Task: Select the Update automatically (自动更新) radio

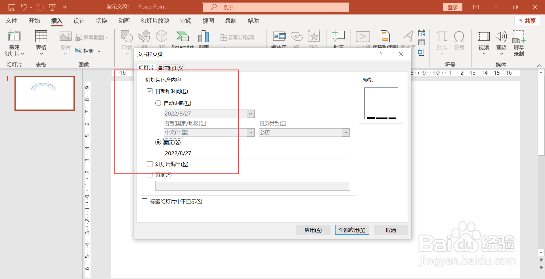Action: tap(158, 103)
